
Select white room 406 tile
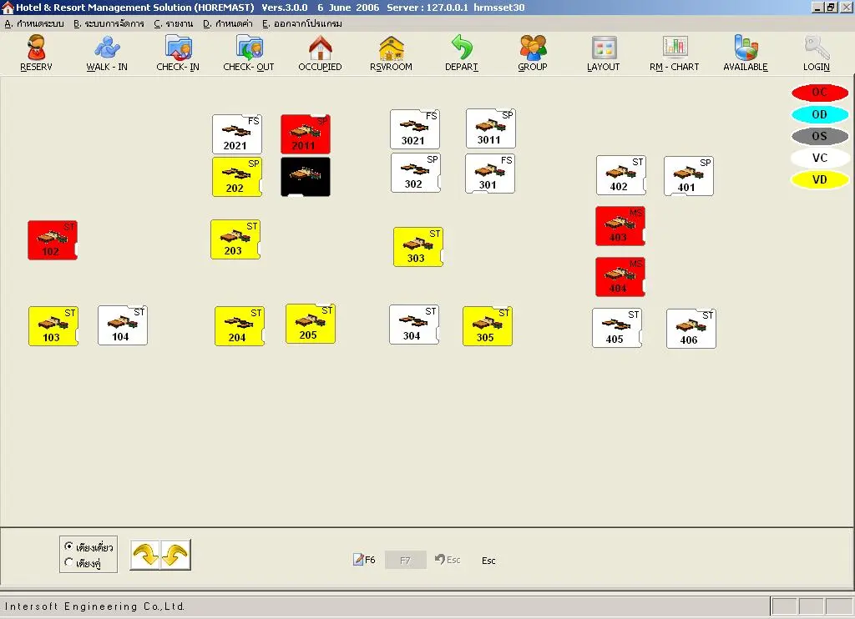[691, 329]
